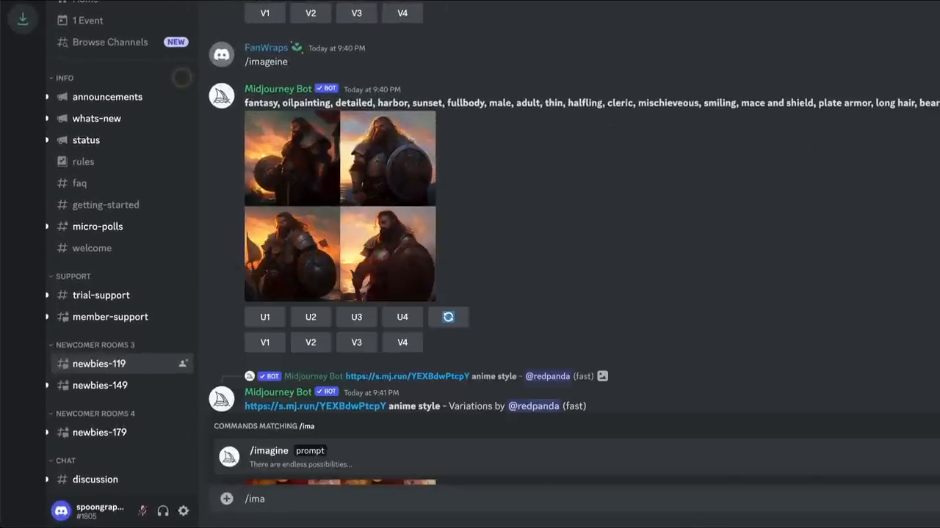Click Midjourney Bot avatar on the 9:40 PM message

(x=222, y=96)
